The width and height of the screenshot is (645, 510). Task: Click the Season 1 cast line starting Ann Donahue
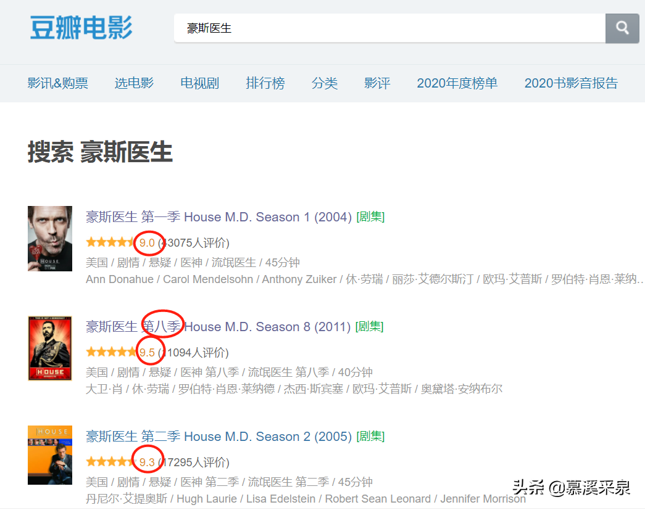364,279
